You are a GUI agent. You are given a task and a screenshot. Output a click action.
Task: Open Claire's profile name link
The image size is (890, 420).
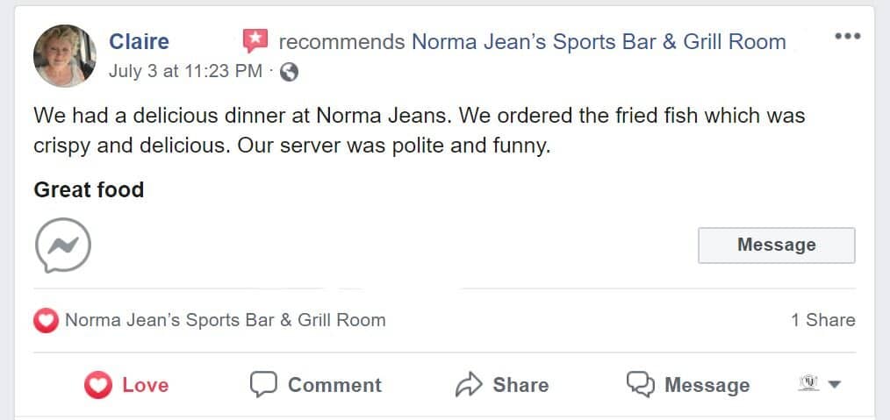(139, 41)
